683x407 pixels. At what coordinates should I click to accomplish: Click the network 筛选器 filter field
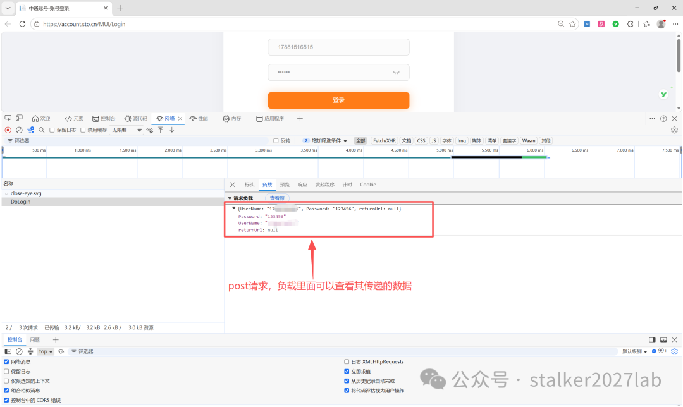click(137, 140)
